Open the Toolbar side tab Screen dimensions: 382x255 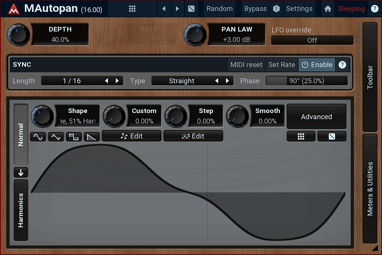(370, 76)
